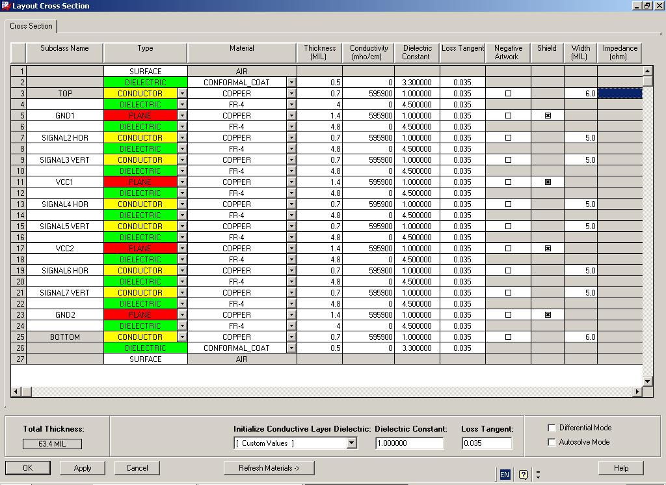
Task: Click the horizontal scrollbar right arrow
Action: pos(637,391)
